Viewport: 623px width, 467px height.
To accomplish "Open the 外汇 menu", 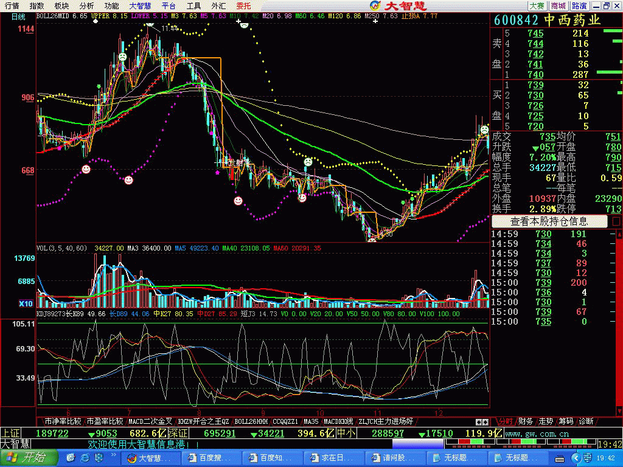I will click(x=218, y=5).
